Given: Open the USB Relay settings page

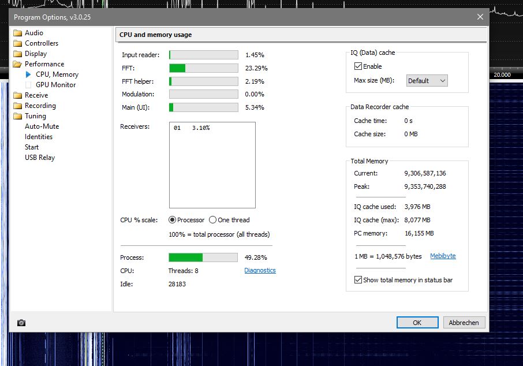Looking at the screenshot, I should click(x=40, y=158).
